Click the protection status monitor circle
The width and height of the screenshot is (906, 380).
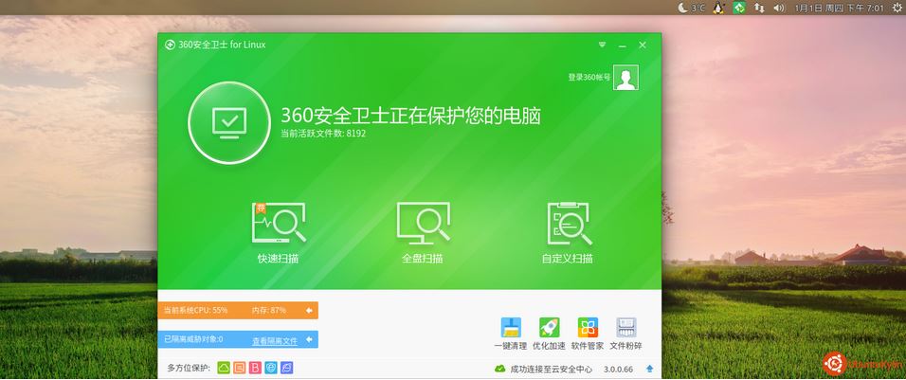(x=229, y=122)
